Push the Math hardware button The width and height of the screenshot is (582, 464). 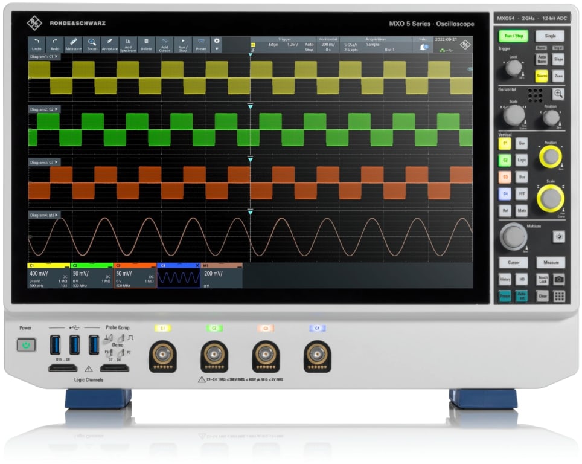tap(522, 211)
